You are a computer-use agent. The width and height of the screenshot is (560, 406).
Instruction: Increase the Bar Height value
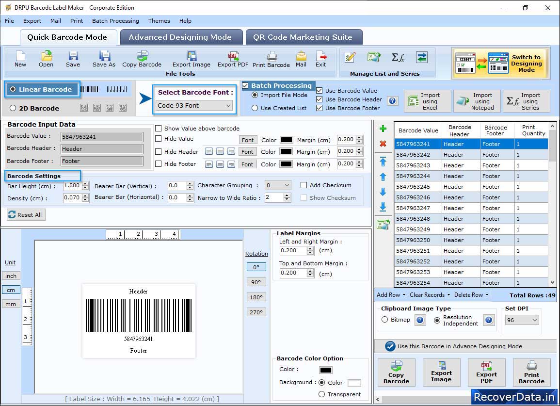pyautogui.click(x=85, y=184)
